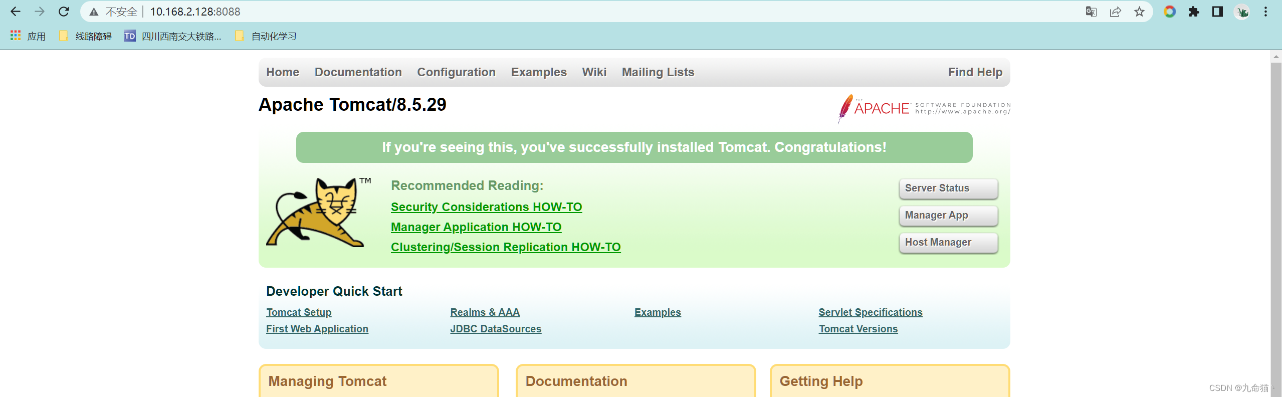Click the Server Status button
The image size is (1282, 397).
coord(948,188)
